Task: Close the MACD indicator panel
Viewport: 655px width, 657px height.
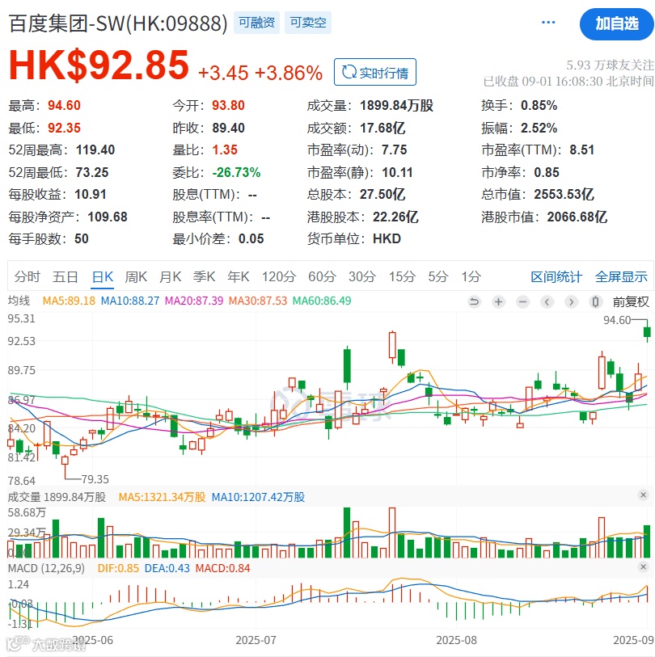Action: coord(642,567)
